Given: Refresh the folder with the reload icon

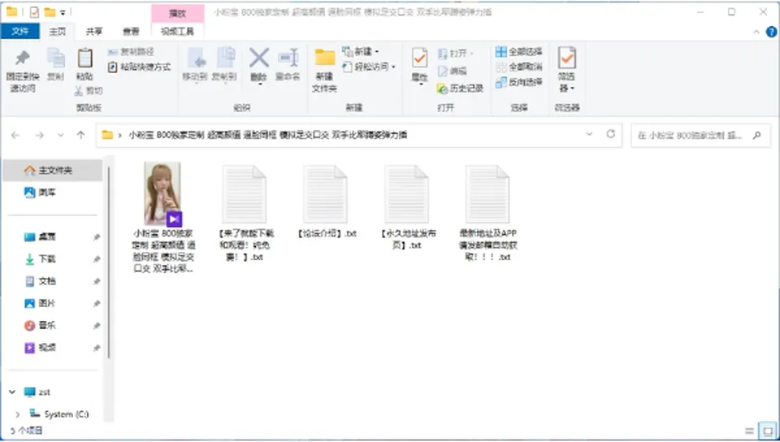Looking at the screenshot, I should click(x=611, y=134).
